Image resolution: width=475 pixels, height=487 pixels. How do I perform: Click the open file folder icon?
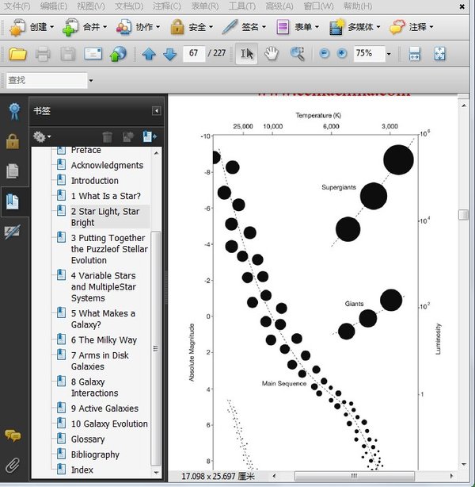pos(17,54)
